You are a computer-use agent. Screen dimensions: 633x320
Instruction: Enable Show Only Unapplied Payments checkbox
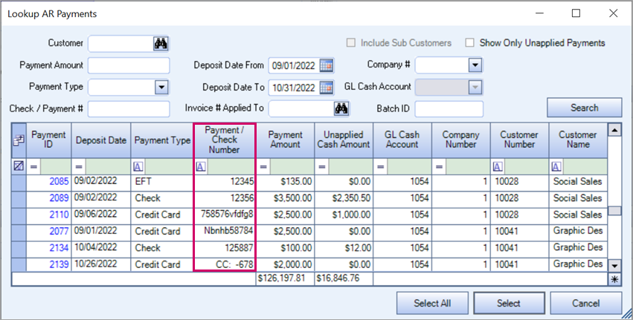tap(469, 43)
